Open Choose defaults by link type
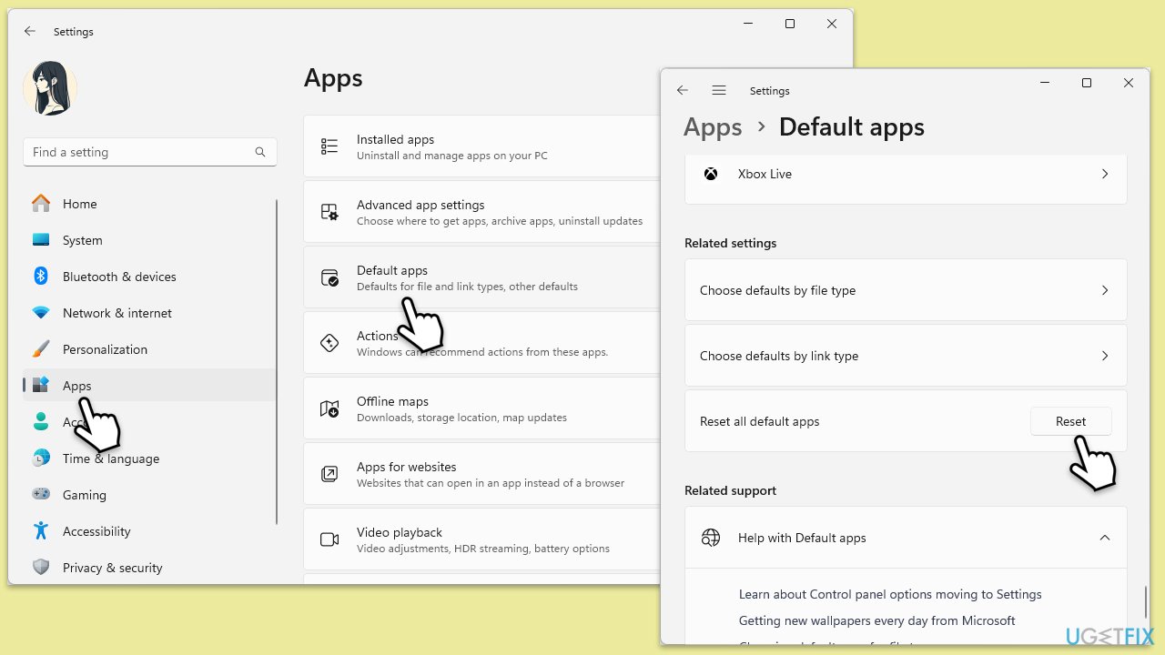The image size is (1165, 655). [905, 356]
